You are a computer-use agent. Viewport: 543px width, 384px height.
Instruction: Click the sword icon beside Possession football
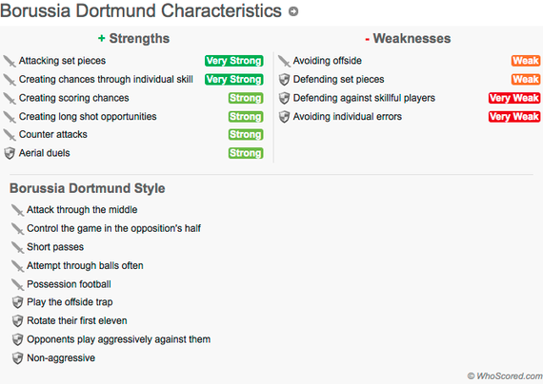click(17, 284)
